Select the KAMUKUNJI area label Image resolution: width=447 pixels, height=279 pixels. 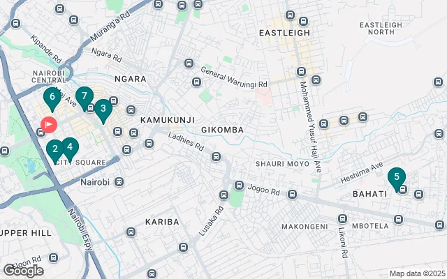click(168, 120)
